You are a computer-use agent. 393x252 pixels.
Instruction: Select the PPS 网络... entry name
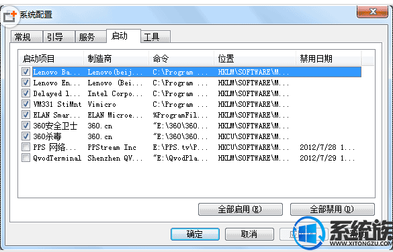[54, 147]
